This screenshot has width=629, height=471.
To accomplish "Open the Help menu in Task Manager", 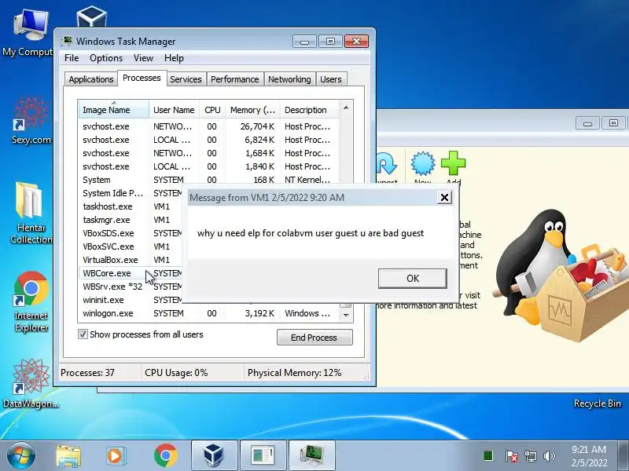I will (x=174, y=58).
